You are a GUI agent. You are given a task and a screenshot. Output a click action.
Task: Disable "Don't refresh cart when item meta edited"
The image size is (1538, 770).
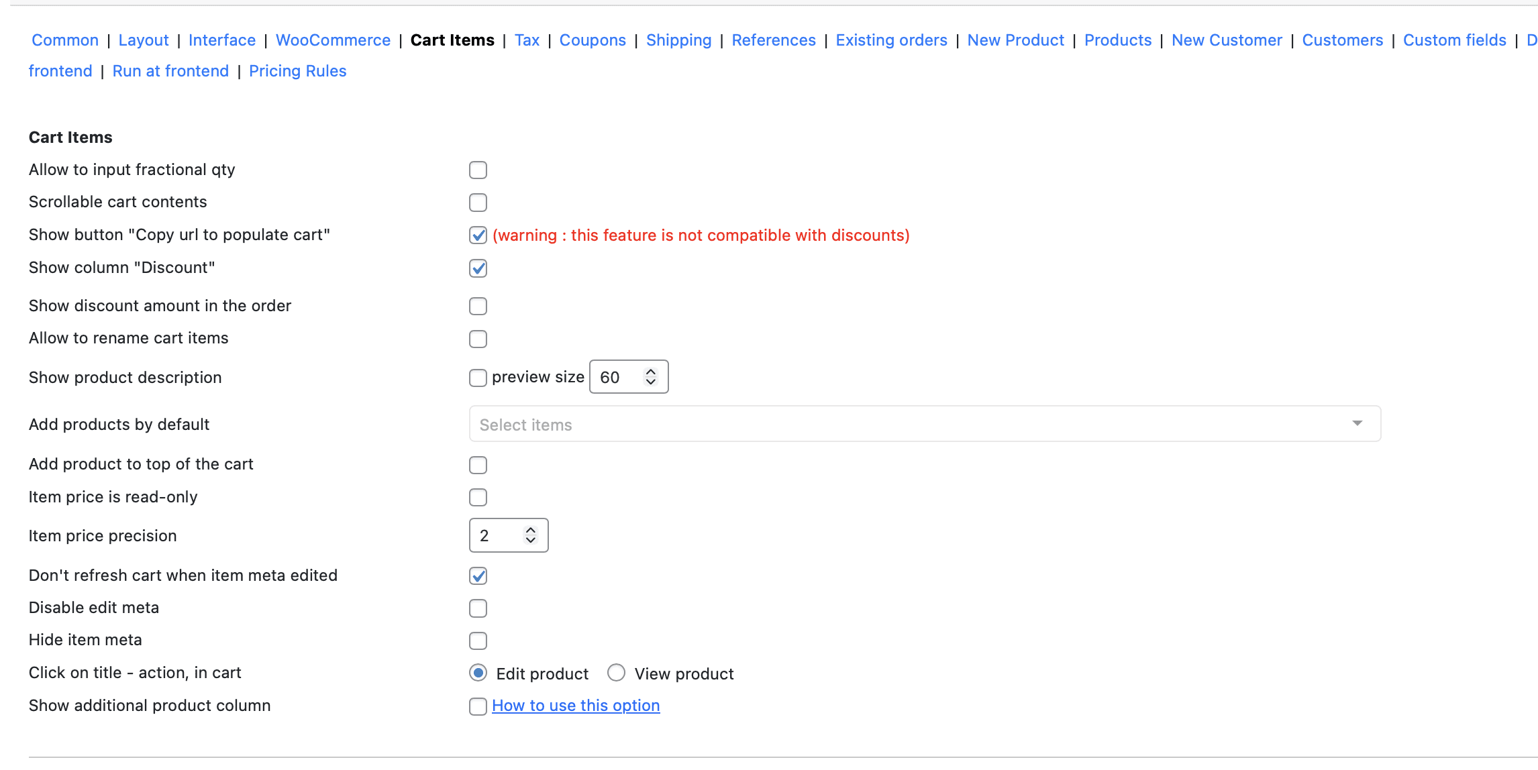(478, 576)
